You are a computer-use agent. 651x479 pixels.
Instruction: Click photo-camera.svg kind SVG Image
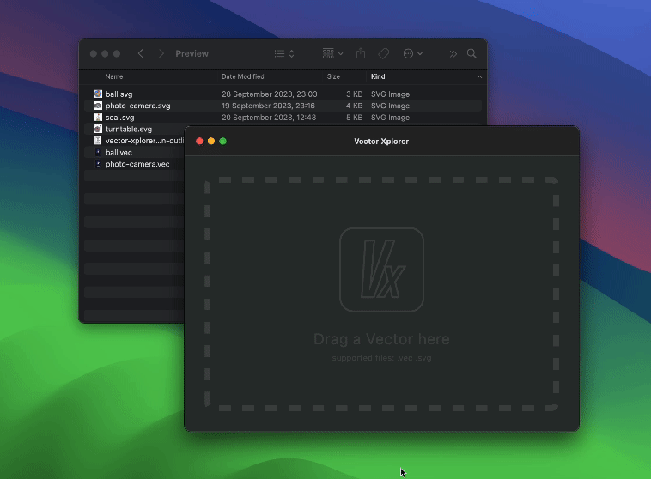pyautogui.click(x=390, y=106)
